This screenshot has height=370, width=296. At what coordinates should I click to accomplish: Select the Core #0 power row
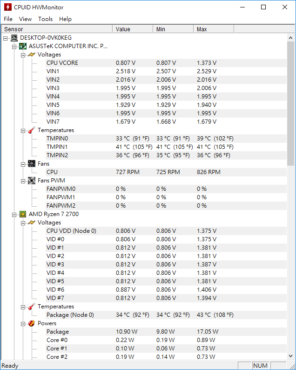pos(166,340)
